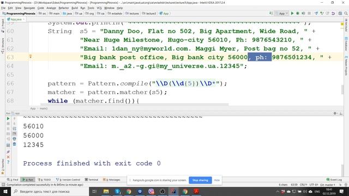Run with coverage from the top toolbar
This screenshot has width=349, height=196.
(303, 13)
